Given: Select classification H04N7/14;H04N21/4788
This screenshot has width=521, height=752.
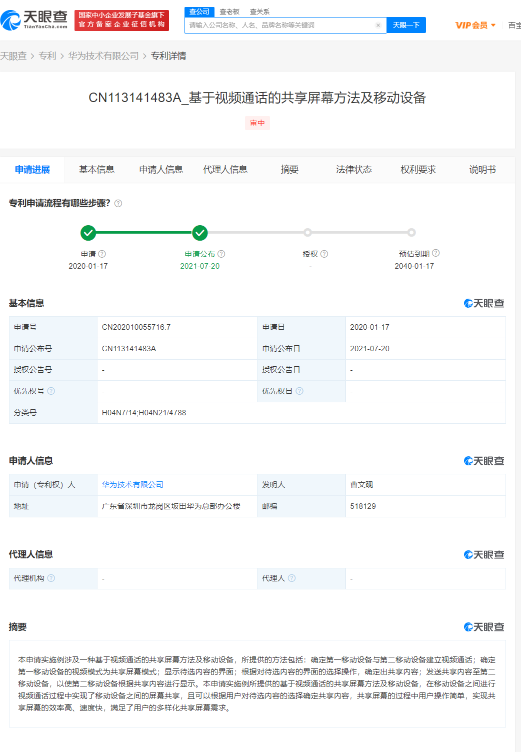Looking at the screenshot, I should 144,413.
